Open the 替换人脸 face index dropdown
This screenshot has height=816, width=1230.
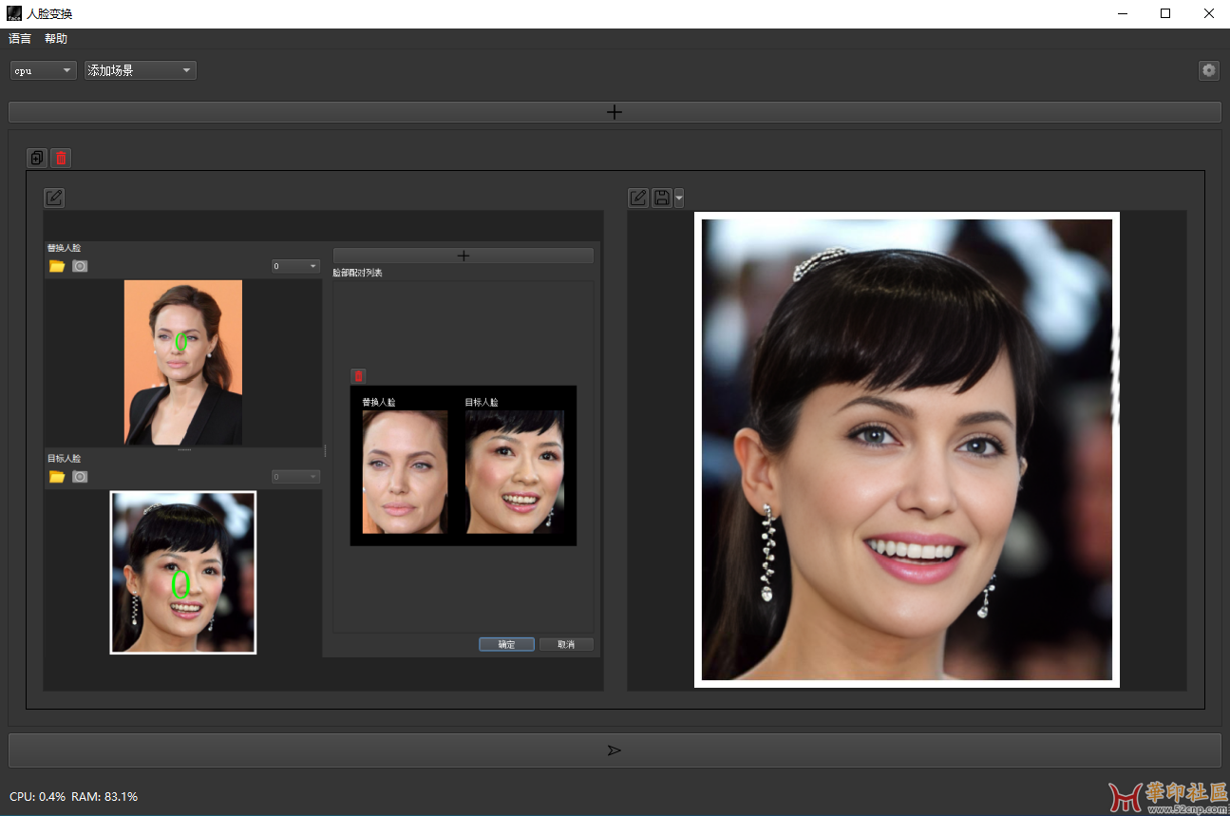(295, 266)
